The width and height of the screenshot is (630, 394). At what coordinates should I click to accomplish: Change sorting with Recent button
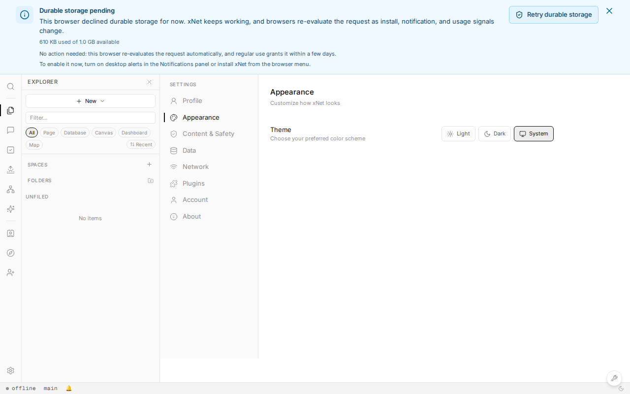(x=141, y=145)
